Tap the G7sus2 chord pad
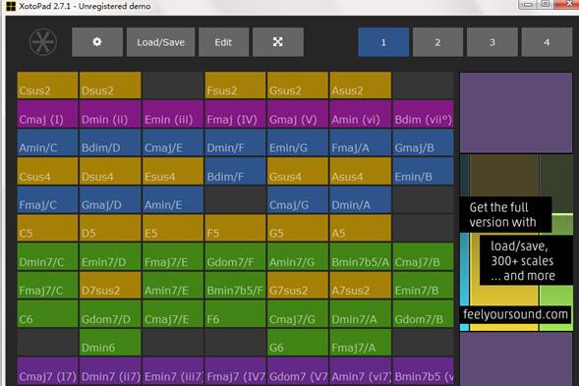The image size is (579, 386). 298,285
